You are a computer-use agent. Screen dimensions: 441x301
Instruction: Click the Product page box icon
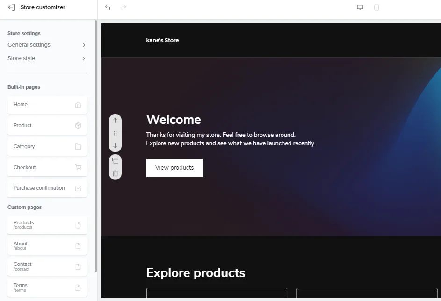pos(78,125)
